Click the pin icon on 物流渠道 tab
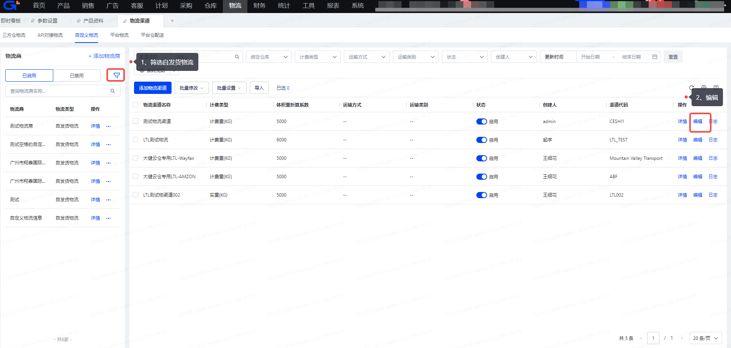 coord(125,21)
